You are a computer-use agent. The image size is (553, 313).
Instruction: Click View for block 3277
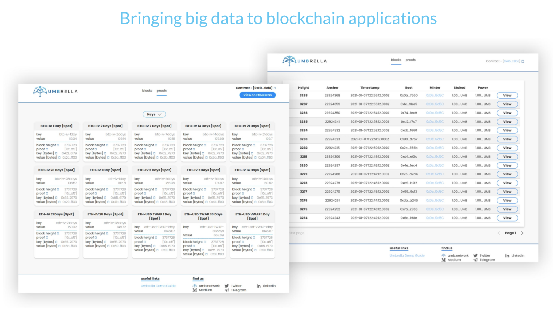(x=507, y=192)
